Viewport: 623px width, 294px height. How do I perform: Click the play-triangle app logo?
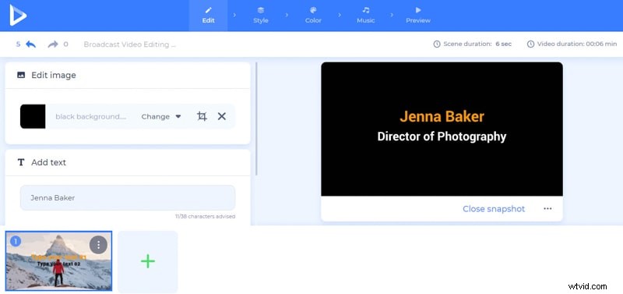click(18, 16)
